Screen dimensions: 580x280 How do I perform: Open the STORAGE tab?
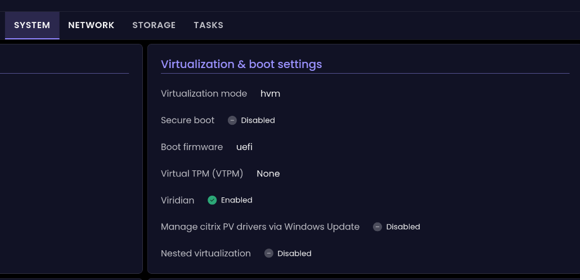pos(154,25)
